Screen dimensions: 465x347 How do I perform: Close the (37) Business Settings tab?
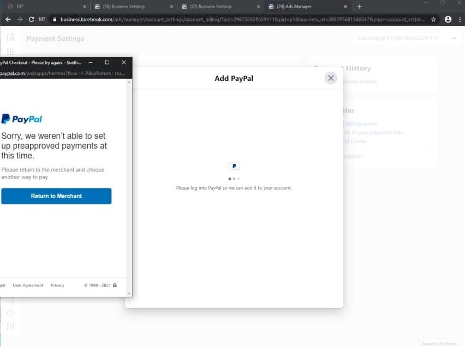click(258, 7)
